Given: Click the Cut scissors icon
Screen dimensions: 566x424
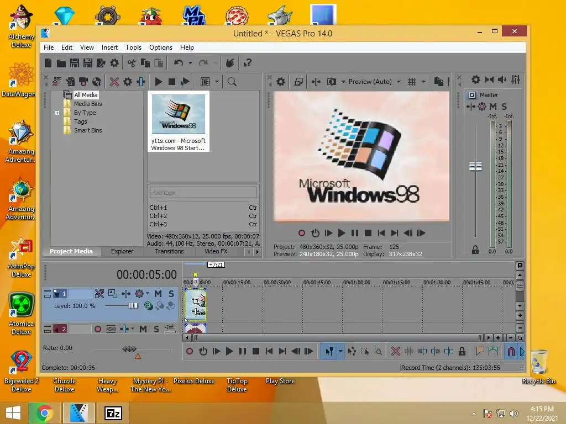Looking at the screenshot, I should 132,63.
